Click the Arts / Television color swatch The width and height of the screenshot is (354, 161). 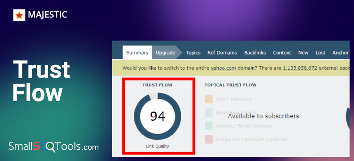click(209, 99)
